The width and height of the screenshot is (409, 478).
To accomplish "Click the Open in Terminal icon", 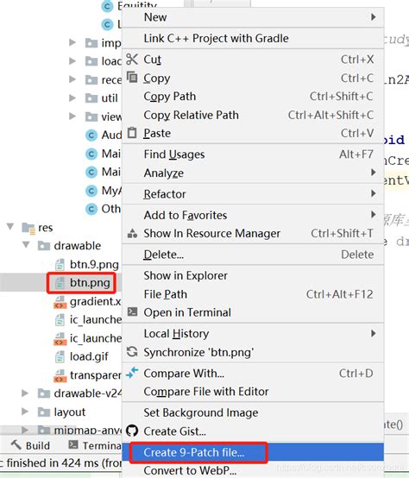I will (132, 311).
